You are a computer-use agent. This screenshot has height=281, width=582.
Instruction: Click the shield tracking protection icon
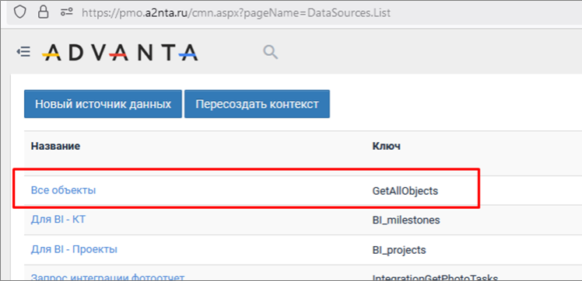click(20, 12)
